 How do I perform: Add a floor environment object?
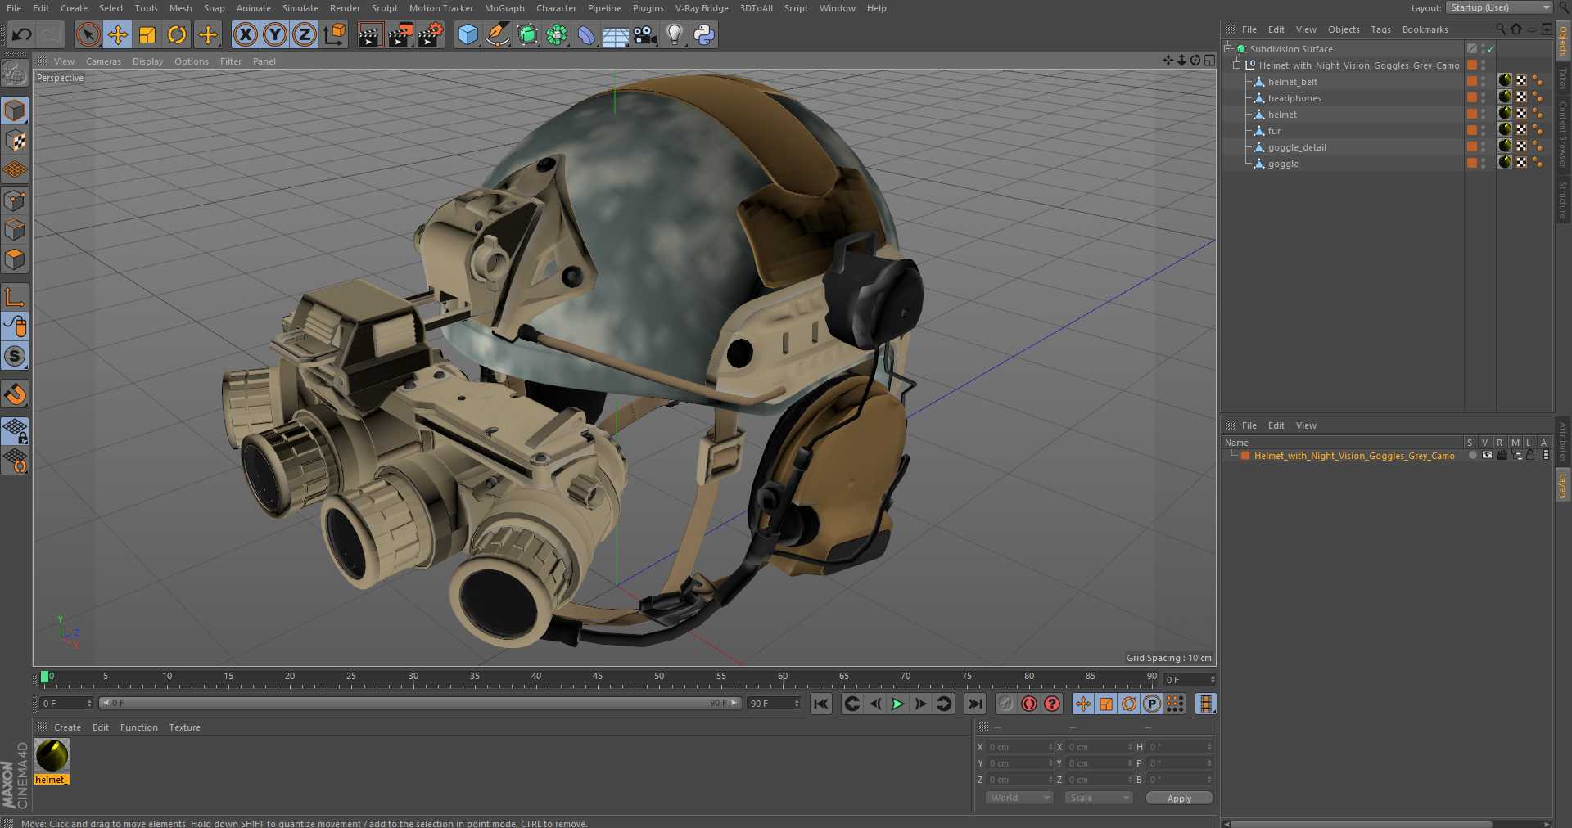pos(616,34)
